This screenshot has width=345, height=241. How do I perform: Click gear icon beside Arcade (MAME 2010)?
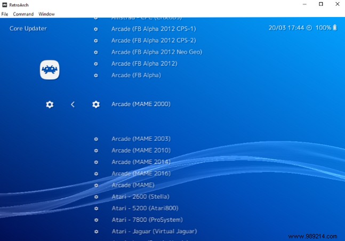pyautogui.click(x=96, y=150)
